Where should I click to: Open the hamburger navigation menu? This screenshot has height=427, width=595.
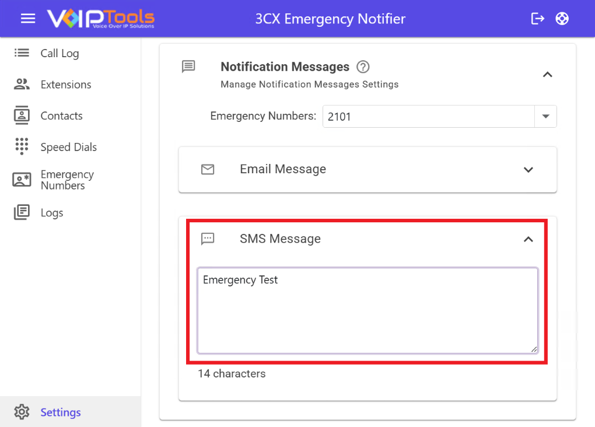tap(28, 19)
